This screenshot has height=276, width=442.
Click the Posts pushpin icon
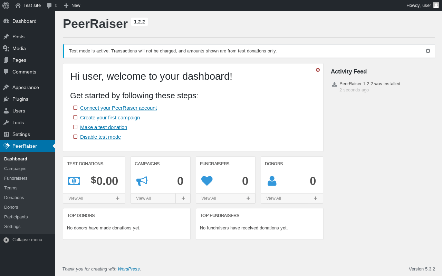pyautogui.click(x=6, y=37)
